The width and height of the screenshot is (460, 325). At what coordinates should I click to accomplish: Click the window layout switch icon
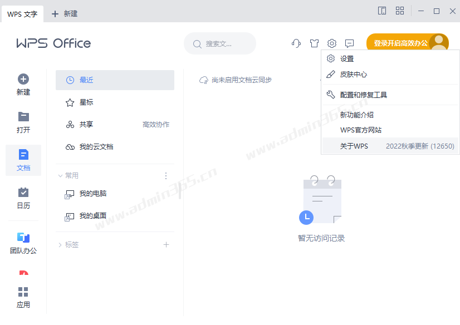(382, 11)
